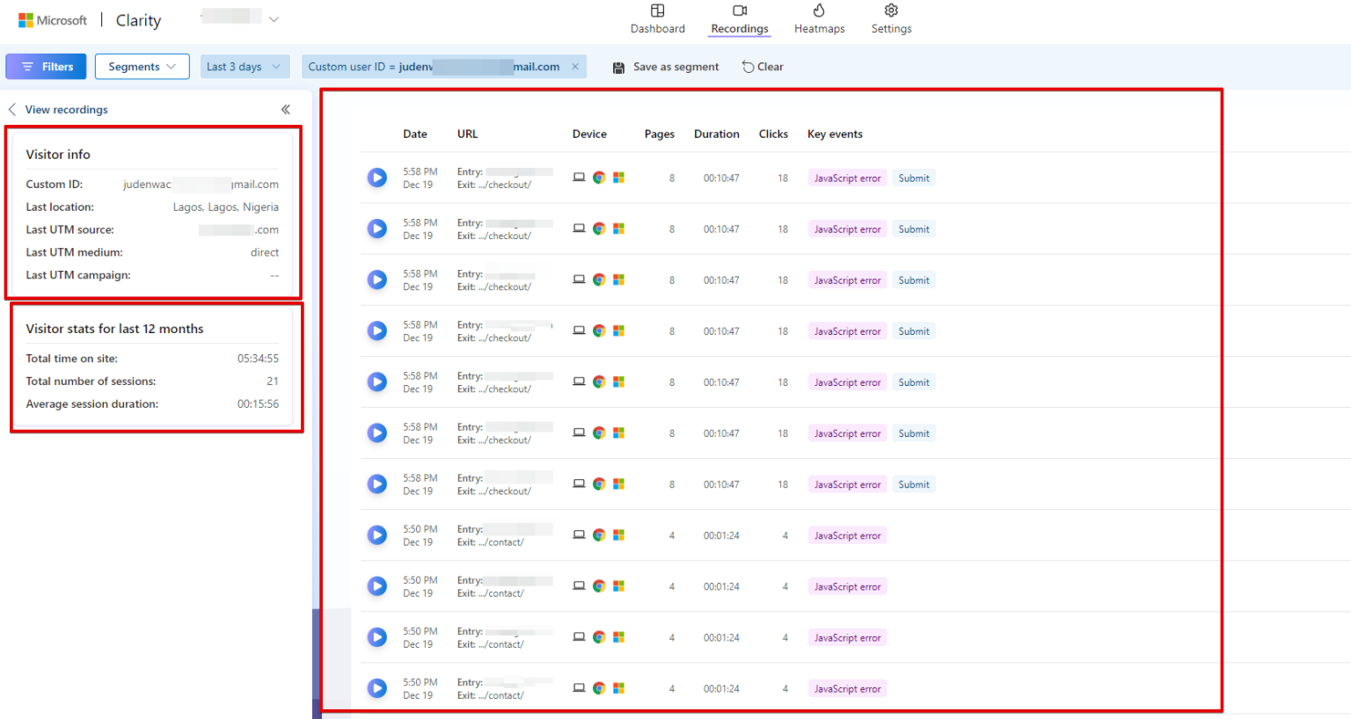Open the Last 3 days date range dropdown
1351x719 pixels.
(x=245, y=66)
